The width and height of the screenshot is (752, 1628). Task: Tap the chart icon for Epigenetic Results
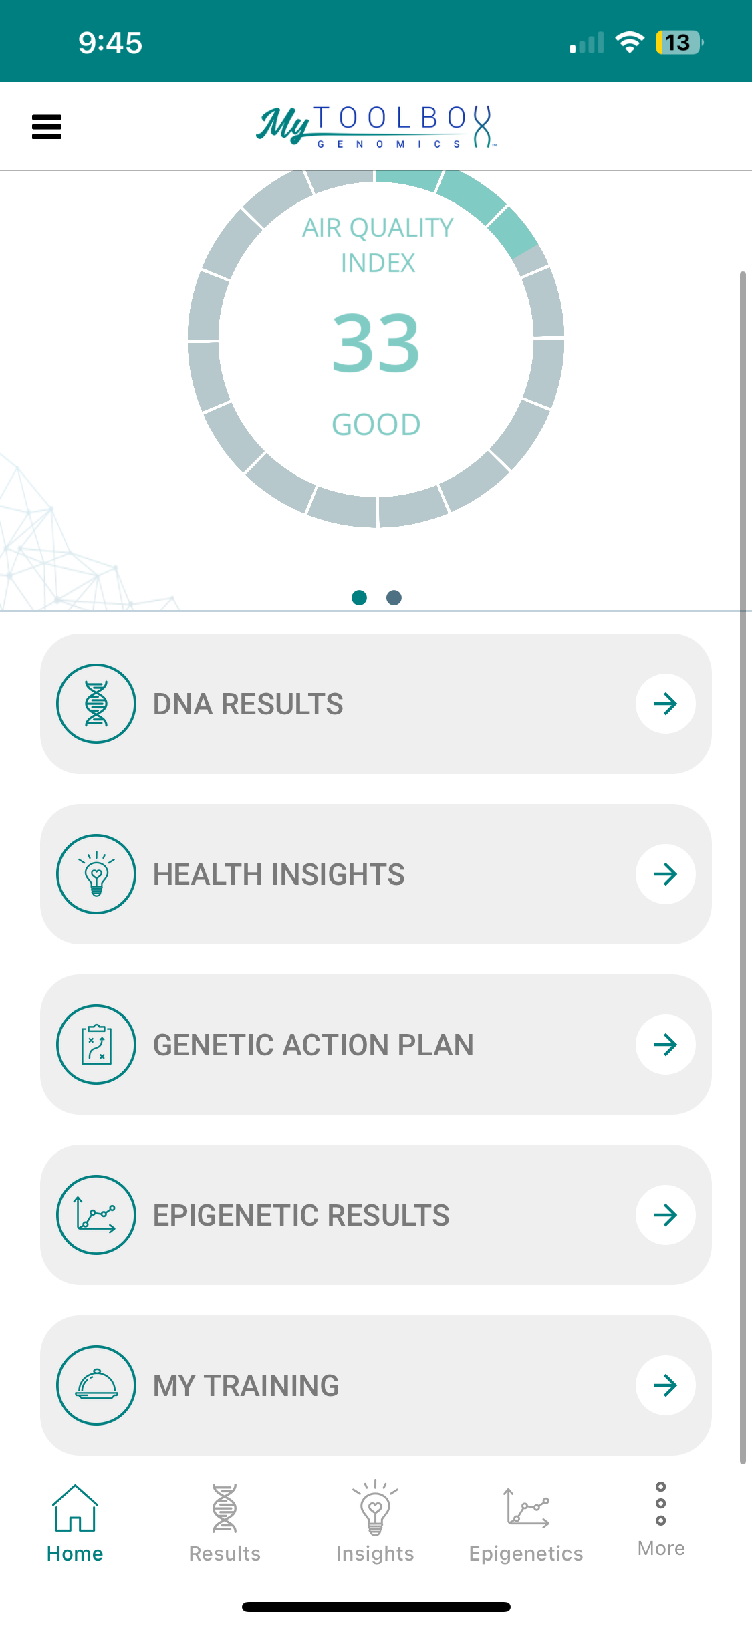point(96,1215)
